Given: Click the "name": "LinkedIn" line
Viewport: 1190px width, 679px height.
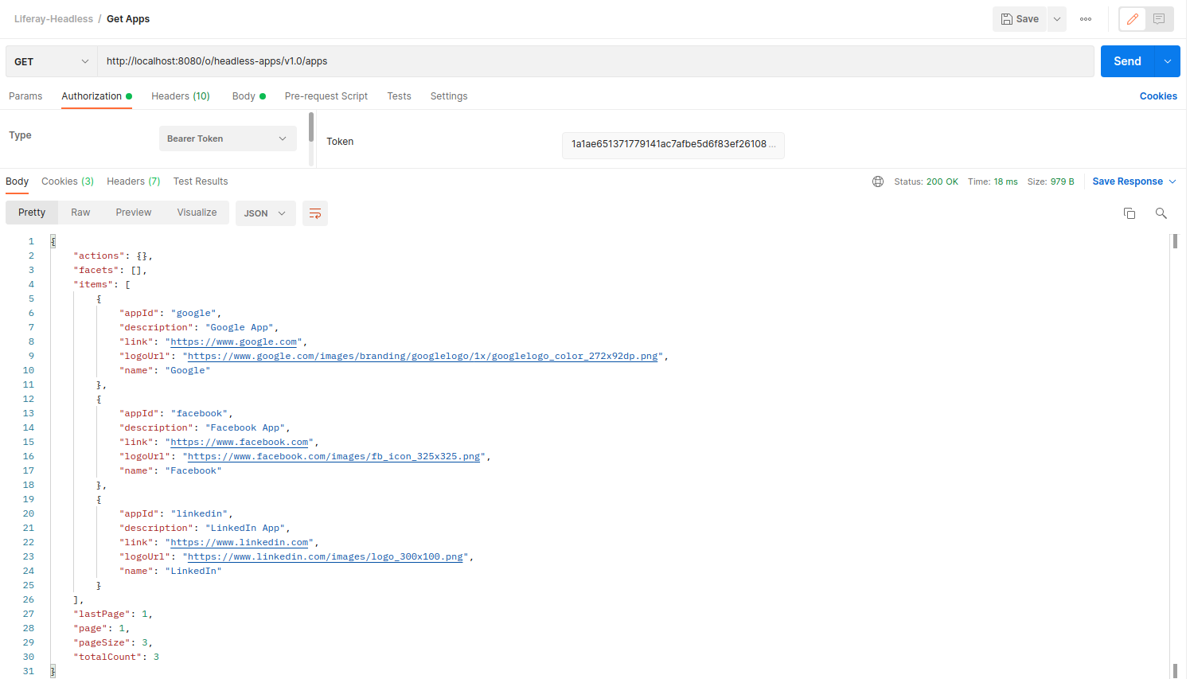Looking at the screenshot, I should [x=170, y=572].
